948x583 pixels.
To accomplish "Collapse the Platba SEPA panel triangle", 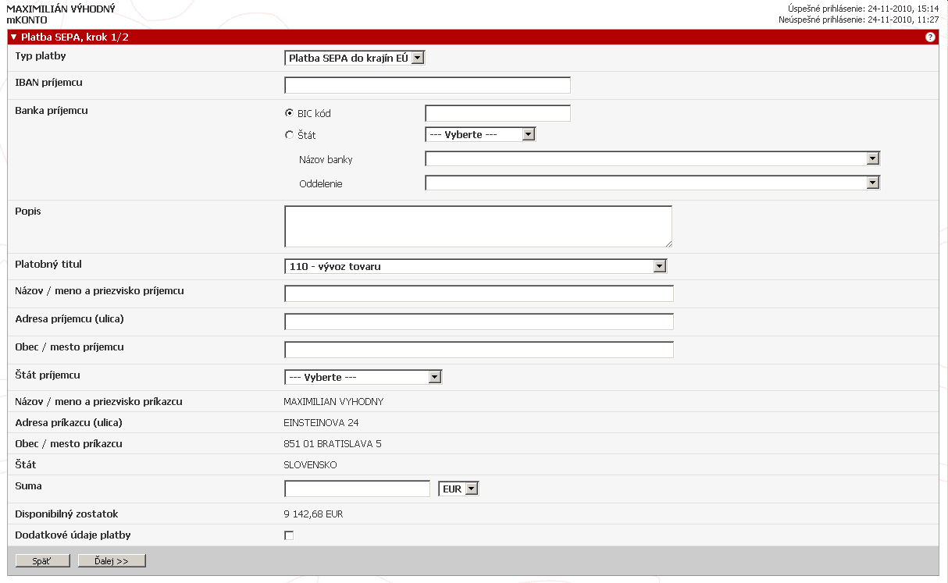I will (x=13, y=37).
